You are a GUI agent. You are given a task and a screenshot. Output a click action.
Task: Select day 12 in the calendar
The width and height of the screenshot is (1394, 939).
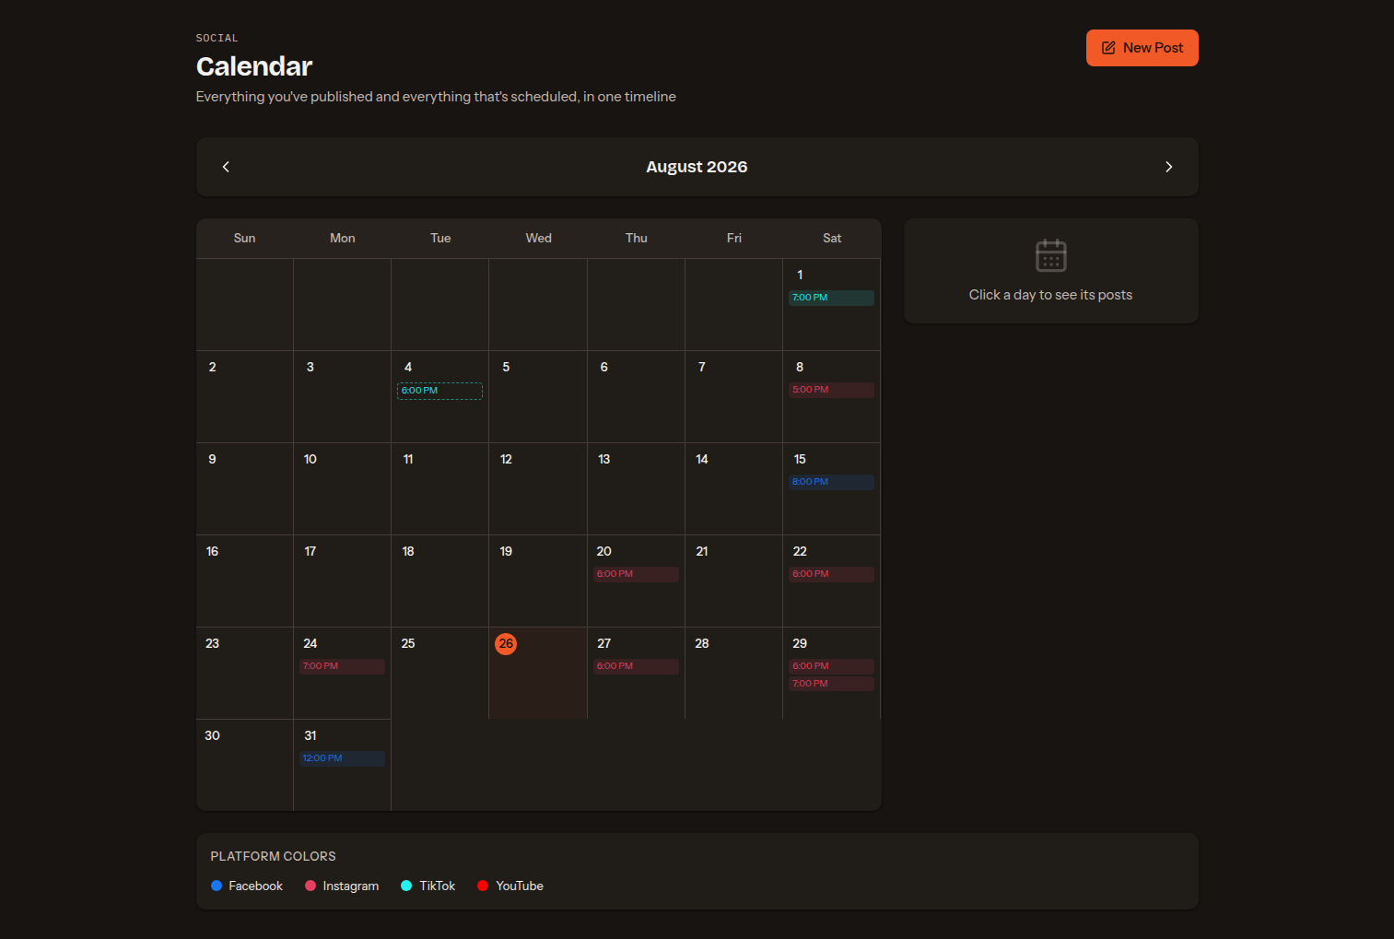coord(538,488)
